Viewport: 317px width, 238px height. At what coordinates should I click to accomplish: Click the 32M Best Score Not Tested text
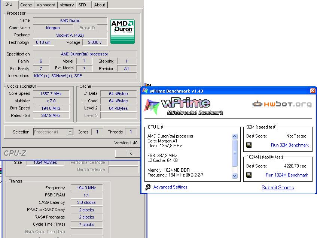(296, 136)
